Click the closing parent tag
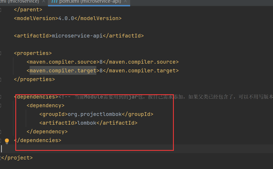 [x=28, y=10]
